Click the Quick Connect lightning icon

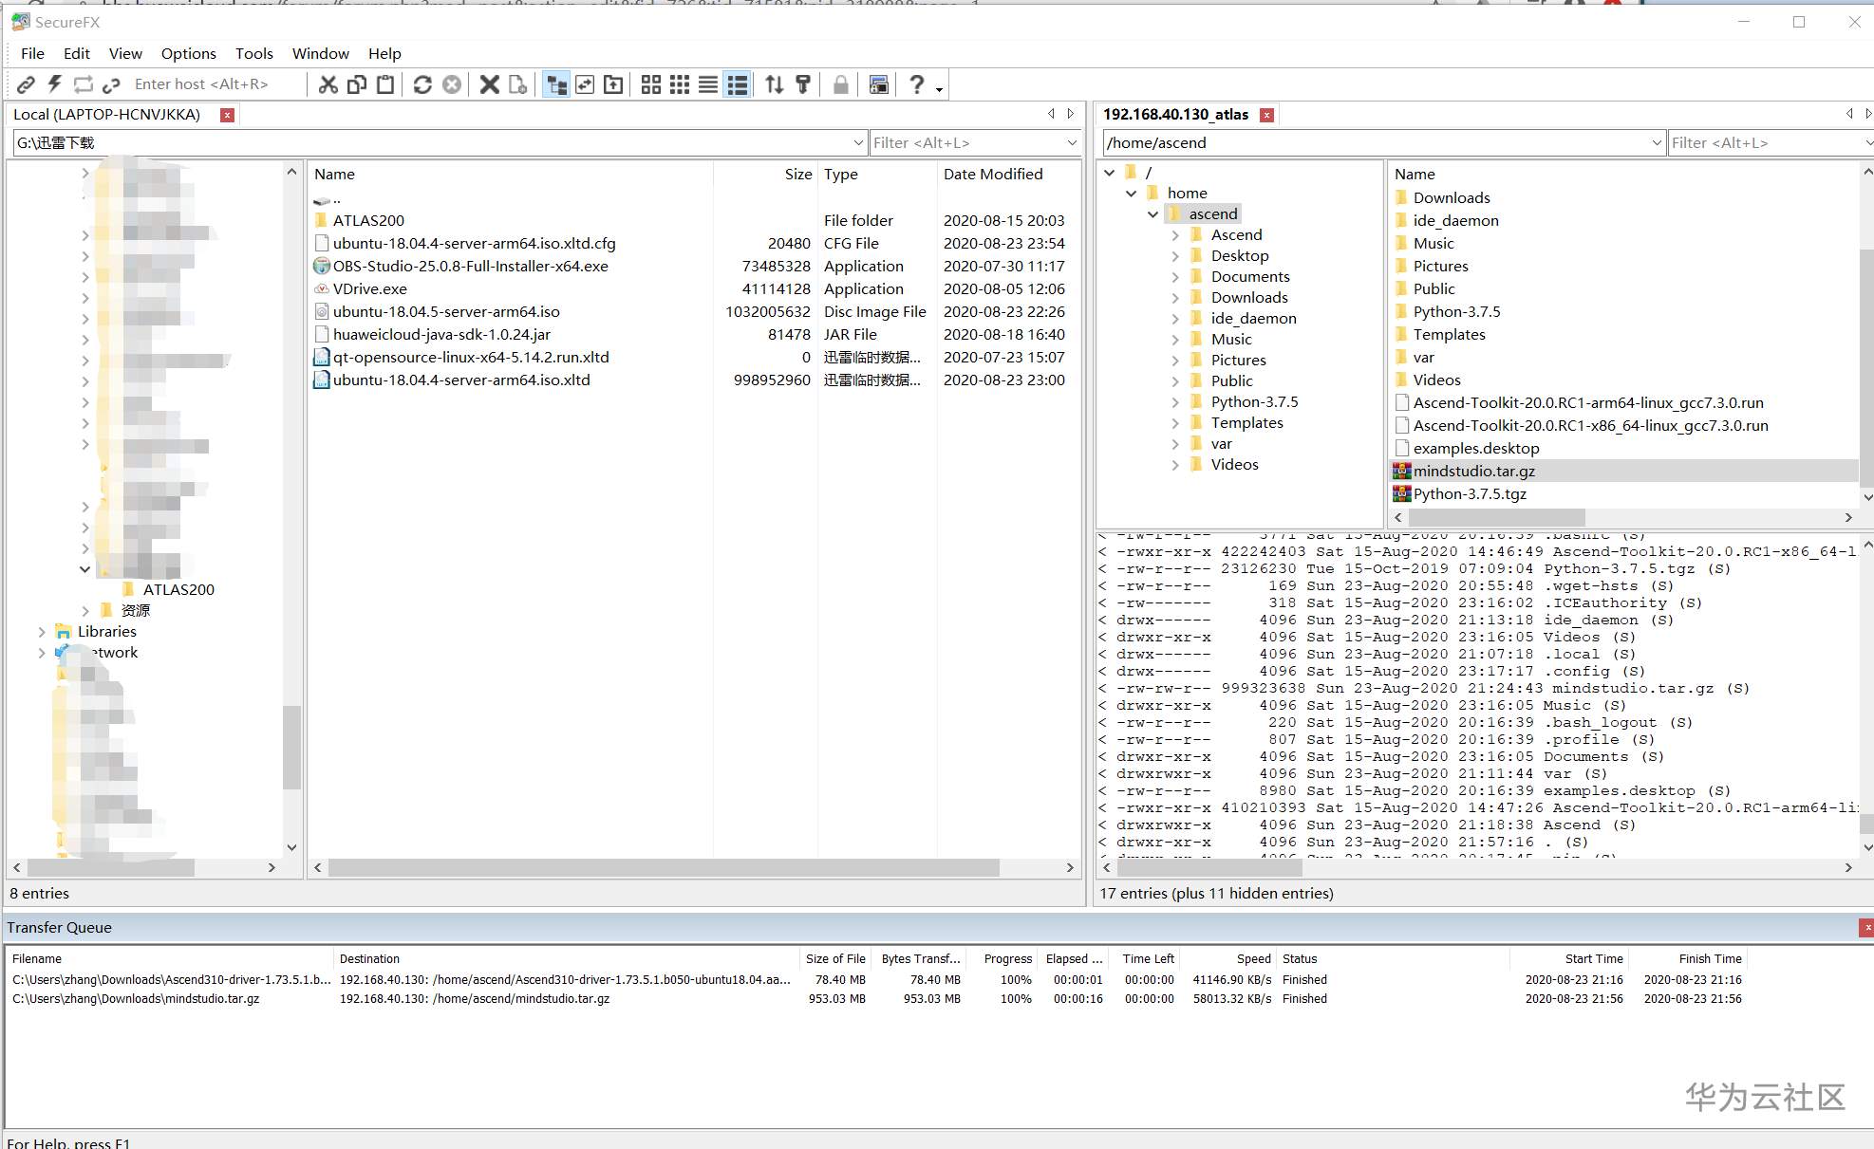55,84
